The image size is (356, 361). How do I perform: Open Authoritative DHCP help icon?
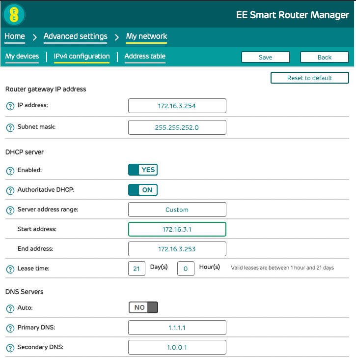coord(10,190)
